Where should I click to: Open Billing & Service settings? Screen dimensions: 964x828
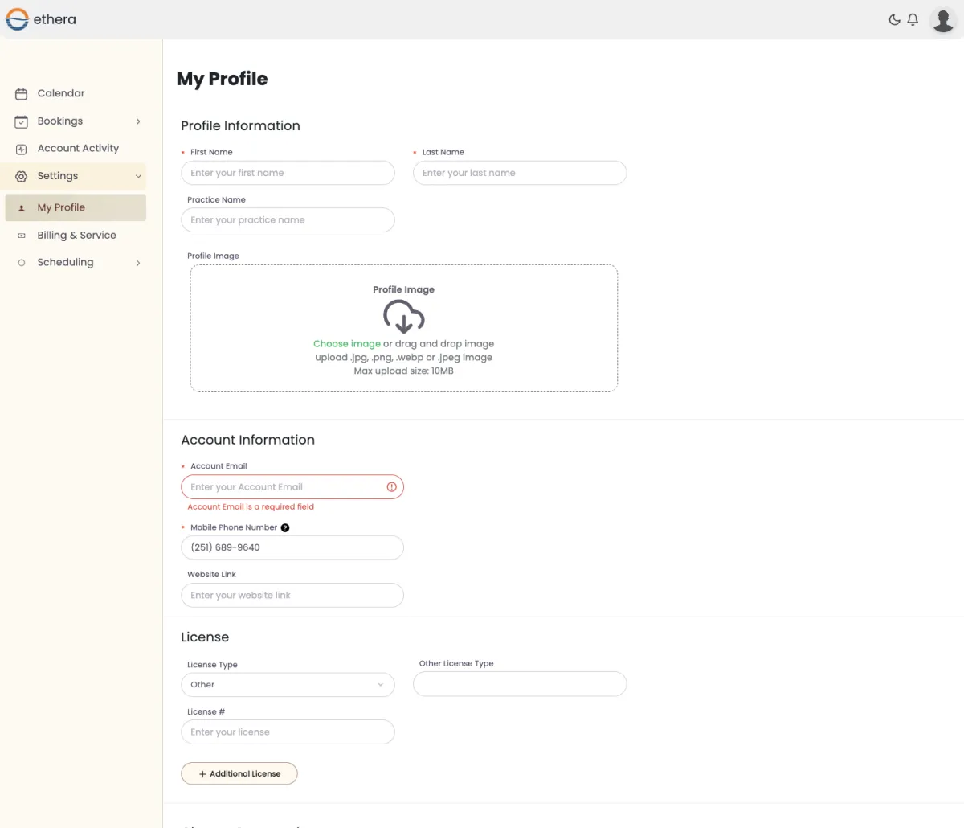(76, 236)
